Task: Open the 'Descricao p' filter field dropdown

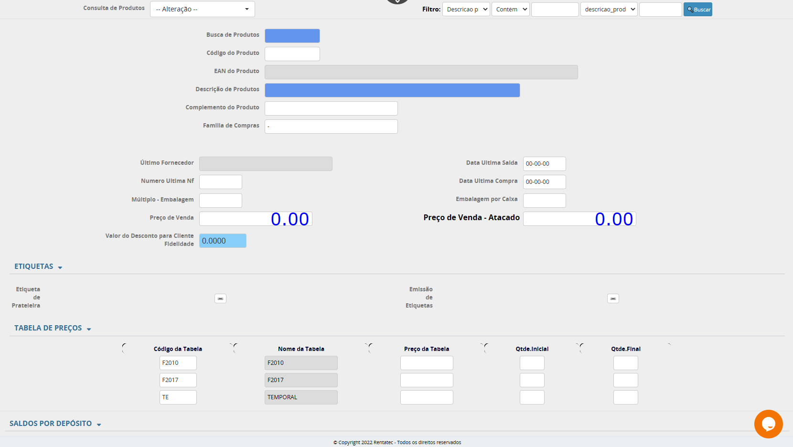Action: point(466,10)
